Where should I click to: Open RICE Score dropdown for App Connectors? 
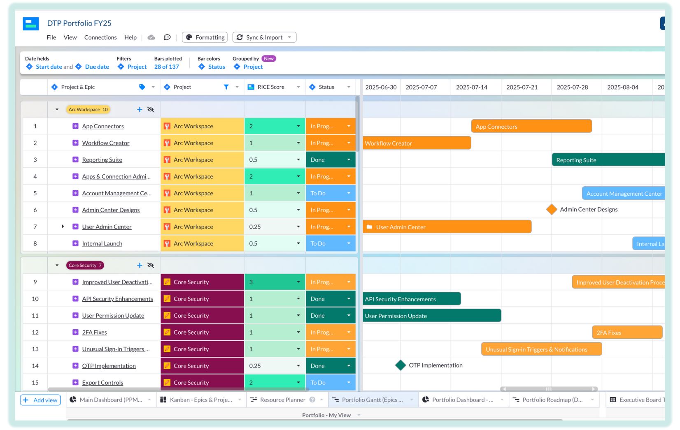coord(298,126)
